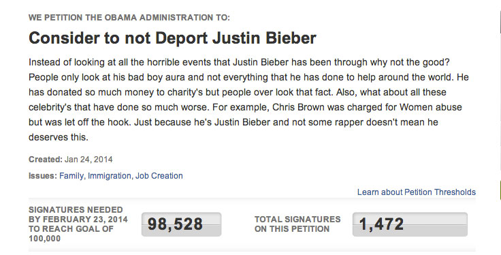Click the word 'Thresholds' in the link
This screenshot has width=501, height=255.
coord(455,192)
